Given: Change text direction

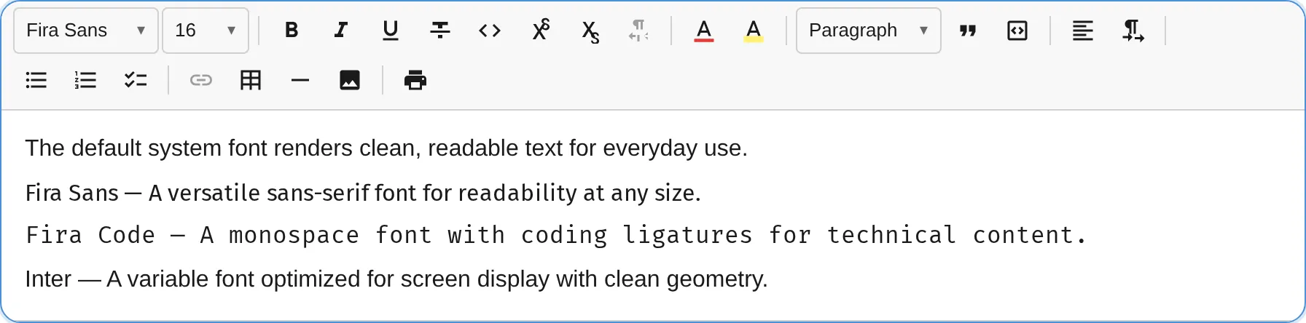Looking at the screenshot, I should pos(1133,31).
